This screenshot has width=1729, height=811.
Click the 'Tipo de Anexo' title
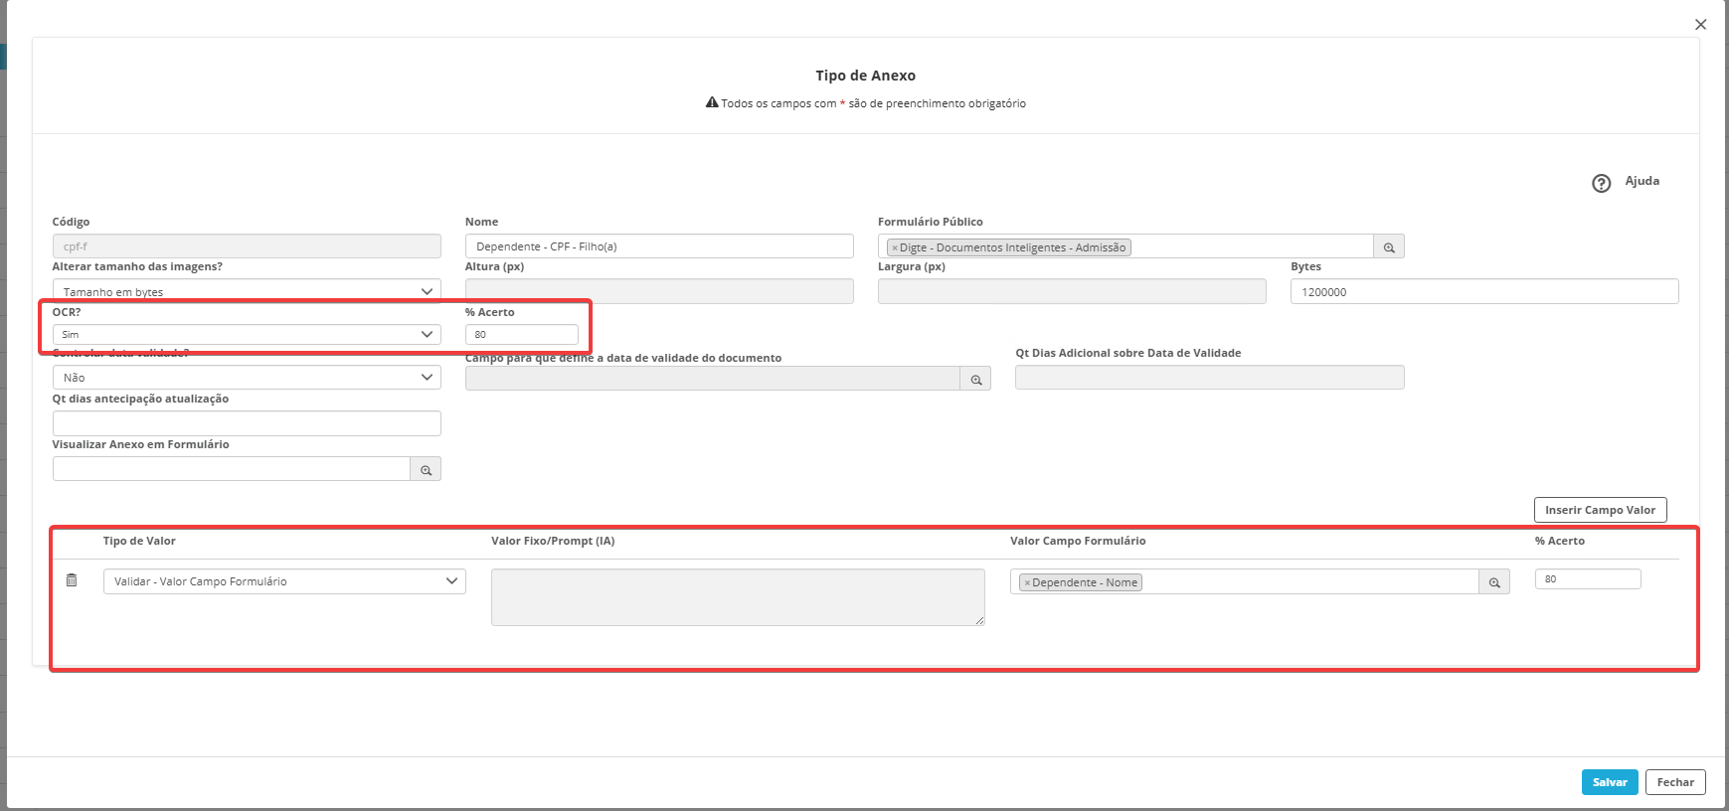click(865, 76)
